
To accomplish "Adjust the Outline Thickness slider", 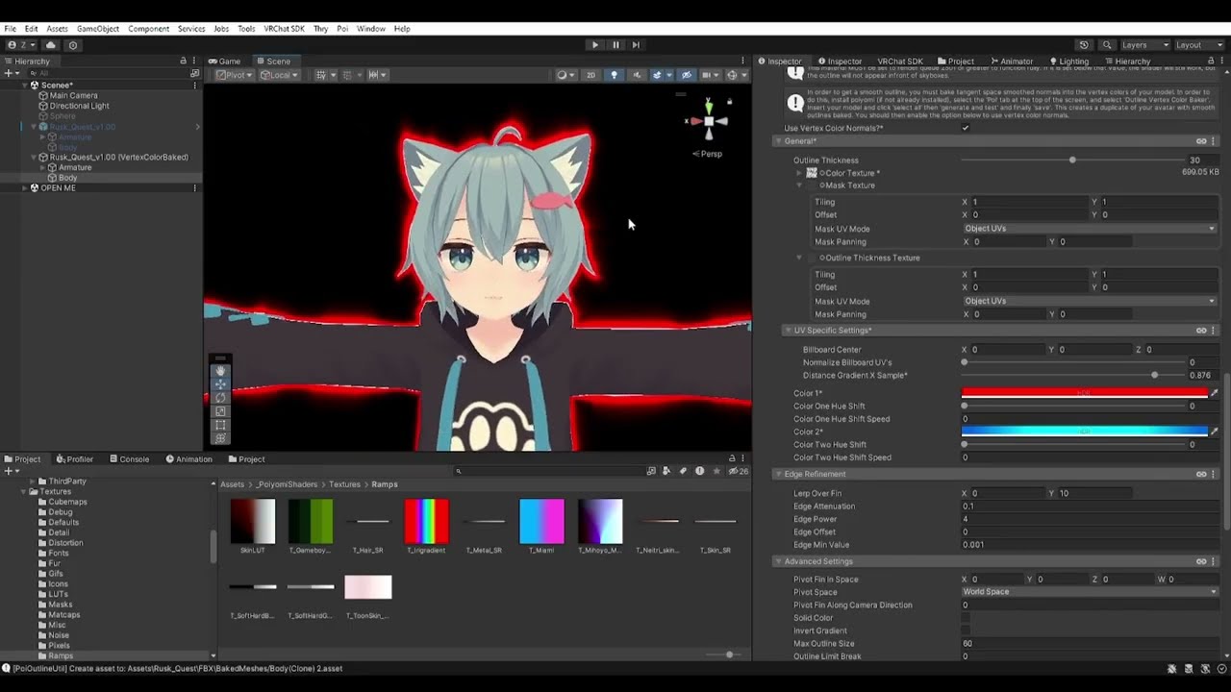I will pos(1072,161).
